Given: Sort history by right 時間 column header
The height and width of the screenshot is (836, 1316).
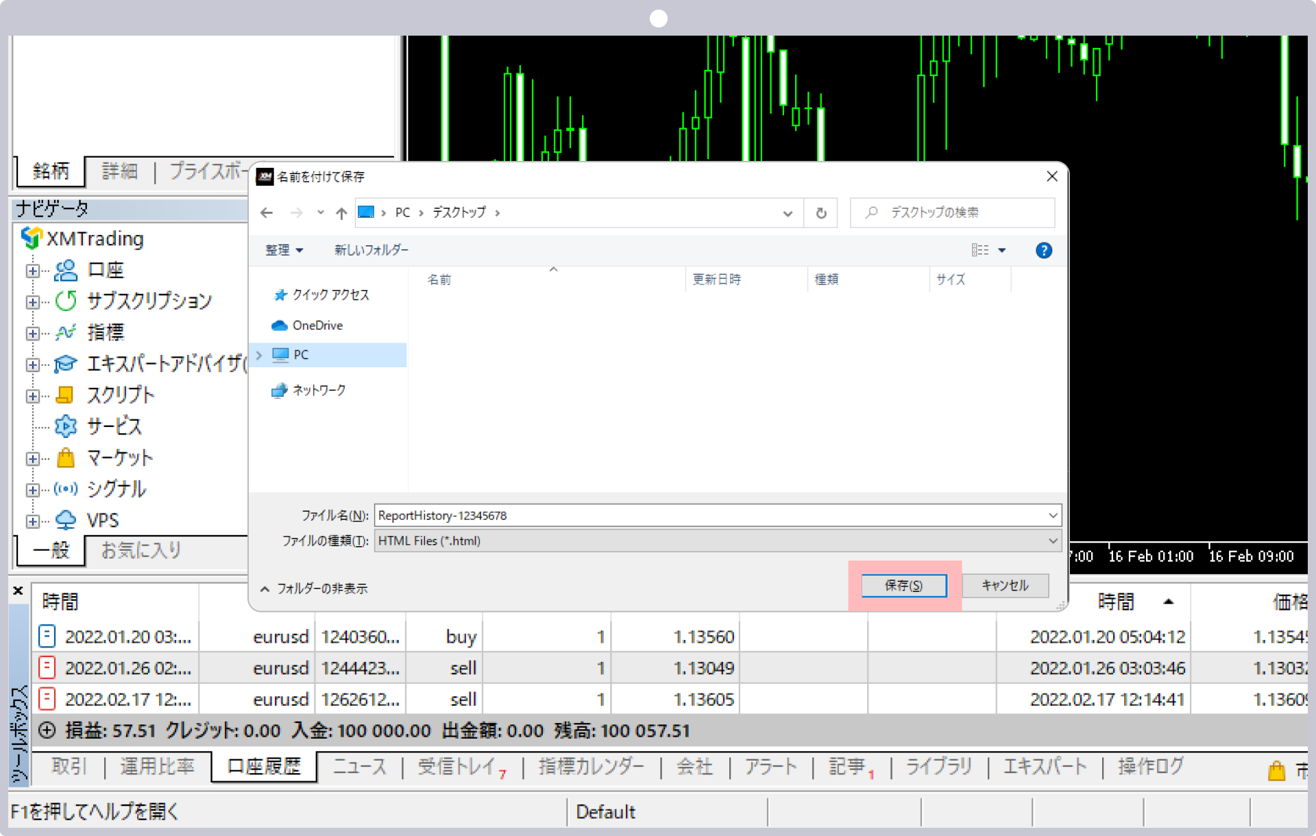Looking at the screenshot, I should 1116,602.
